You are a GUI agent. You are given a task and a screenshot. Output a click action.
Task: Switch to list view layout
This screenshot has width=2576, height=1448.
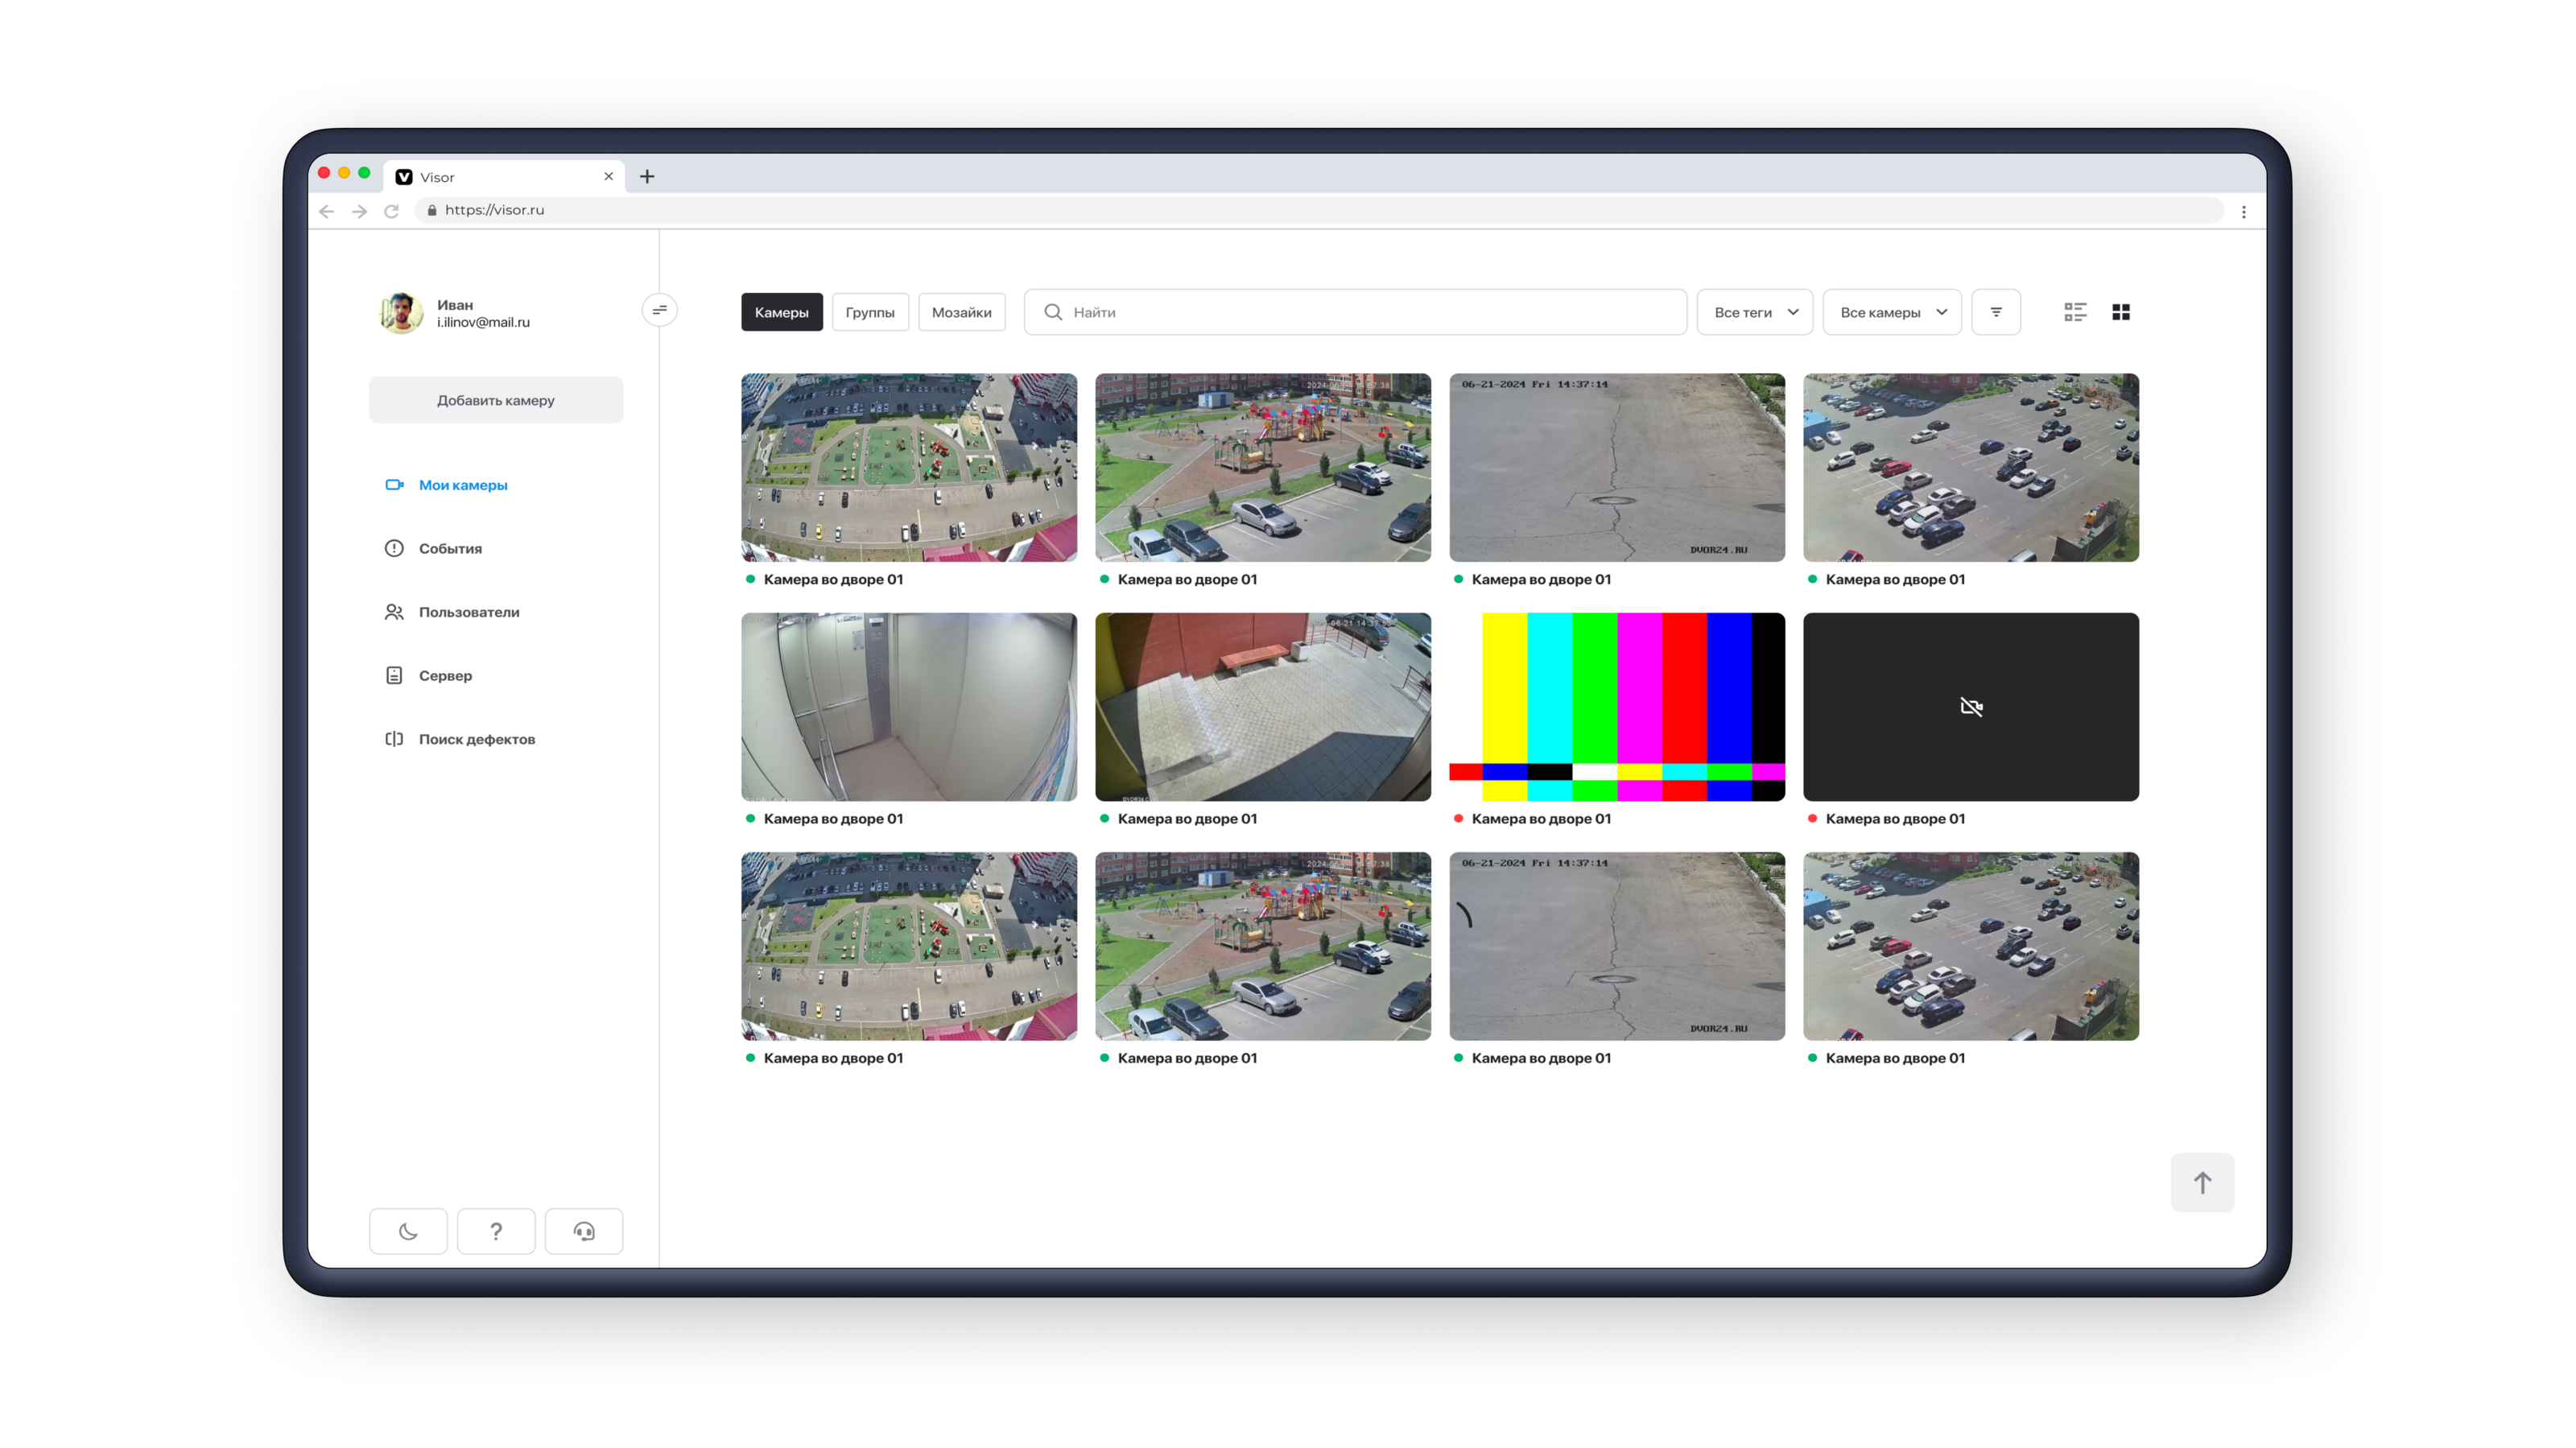2075,312
